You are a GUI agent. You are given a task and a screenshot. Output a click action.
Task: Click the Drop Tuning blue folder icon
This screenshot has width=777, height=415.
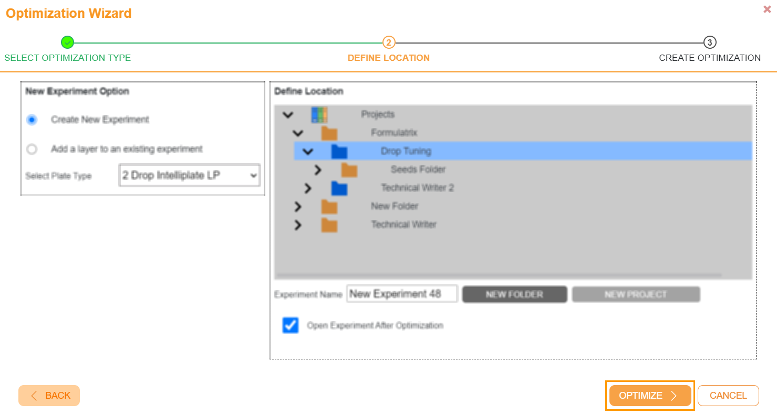click(x=339, y=152)
